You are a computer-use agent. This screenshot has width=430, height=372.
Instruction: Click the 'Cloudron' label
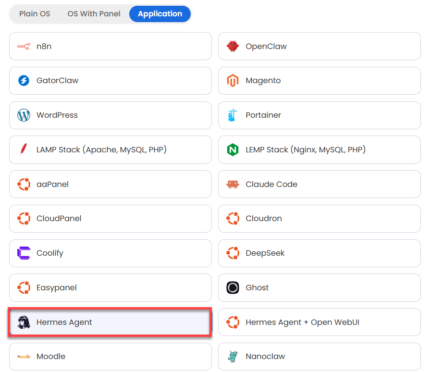(264, 219)
